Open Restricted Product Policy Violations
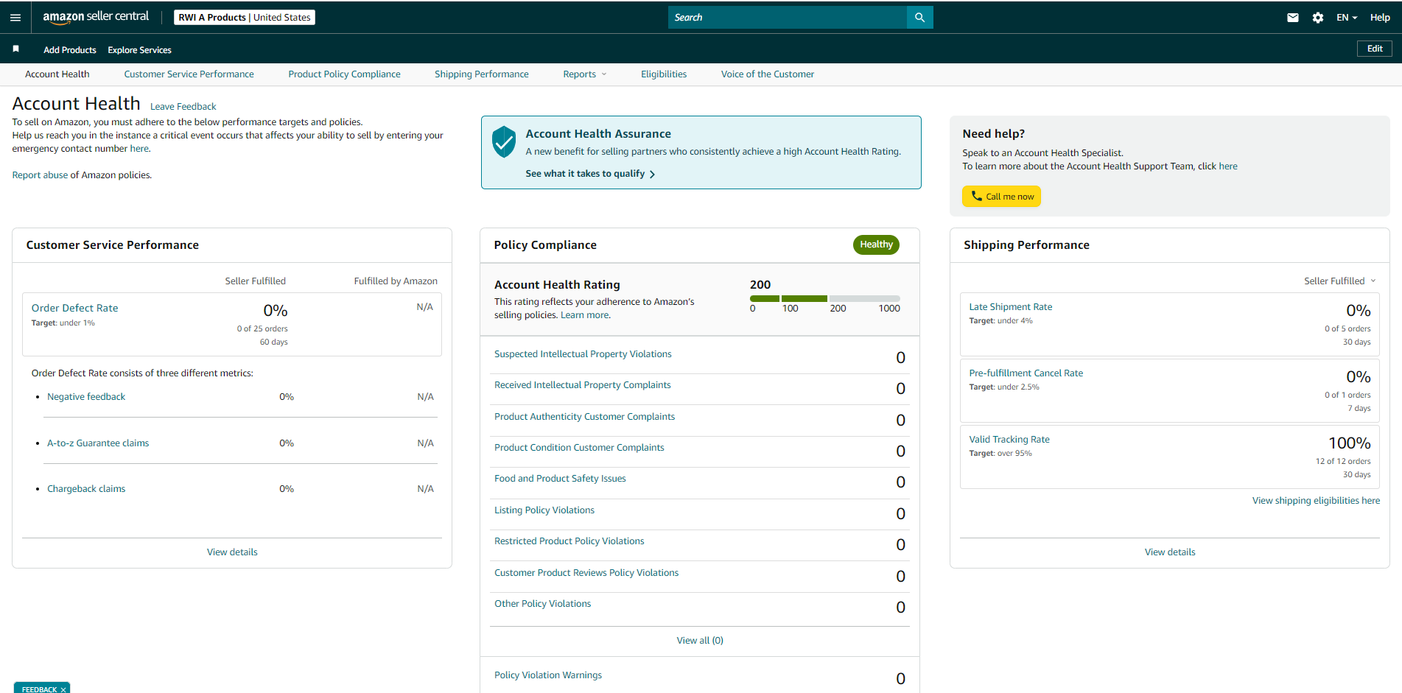 (569, 541)
